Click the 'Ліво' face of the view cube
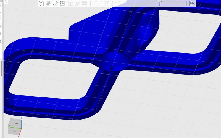This screenshot has width=221, height=138. (16, 123)
